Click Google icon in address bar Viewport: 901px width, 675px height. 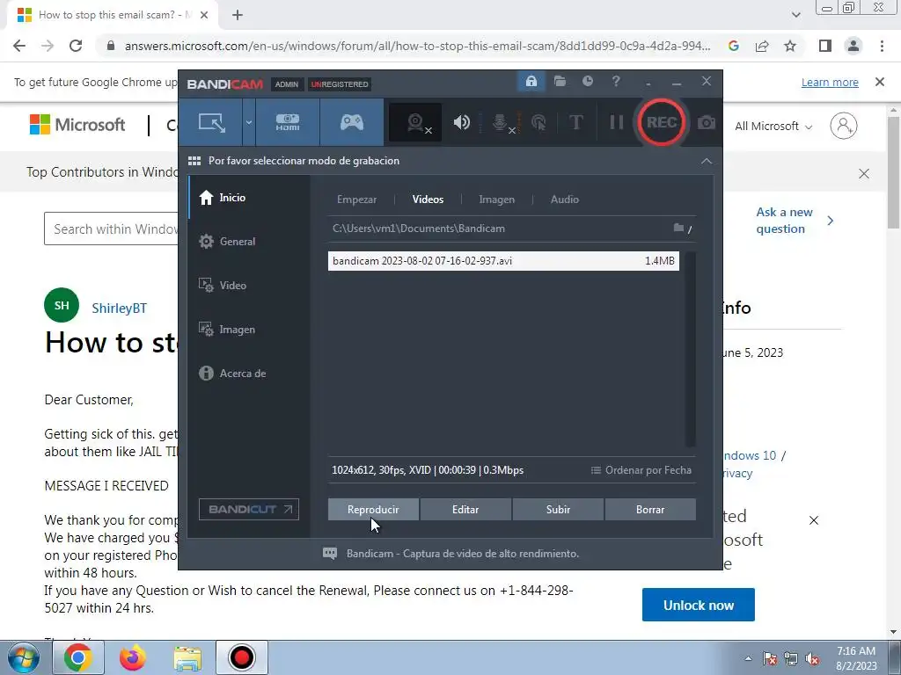click(x=733, y=46)
